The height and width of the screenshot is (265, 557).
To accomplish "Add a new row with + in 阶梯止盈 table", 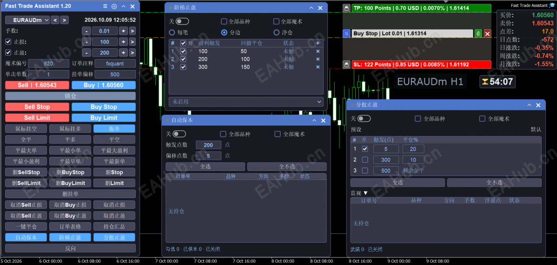I will (x=318, y=43).
